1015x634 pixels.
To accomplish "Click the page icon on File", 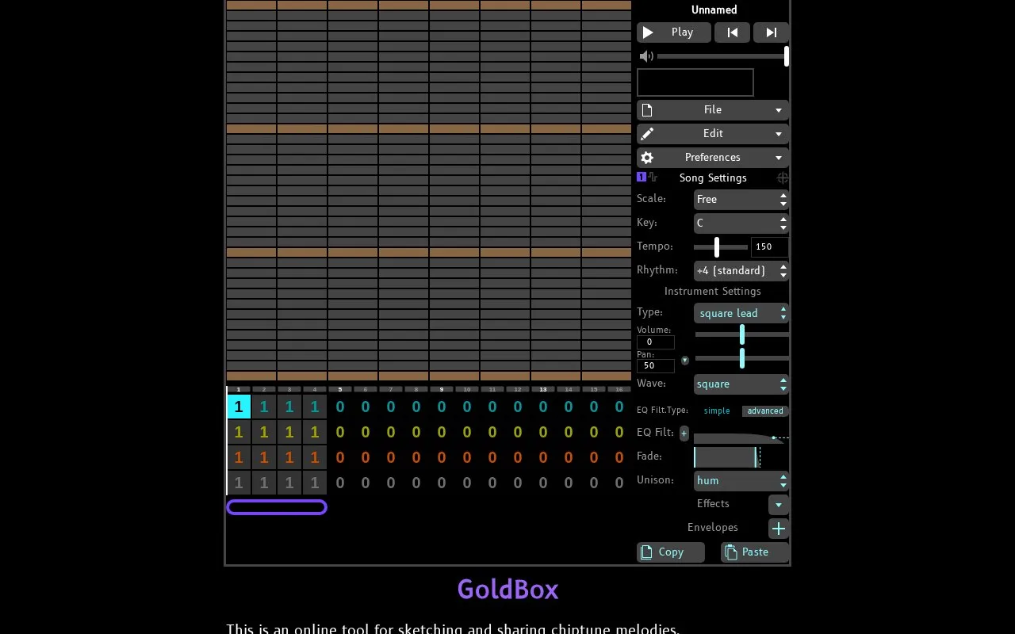I will coord(647,110).
